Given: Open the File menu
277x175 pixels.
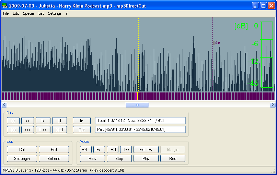Looking at the screenshot, I should 6,13.
